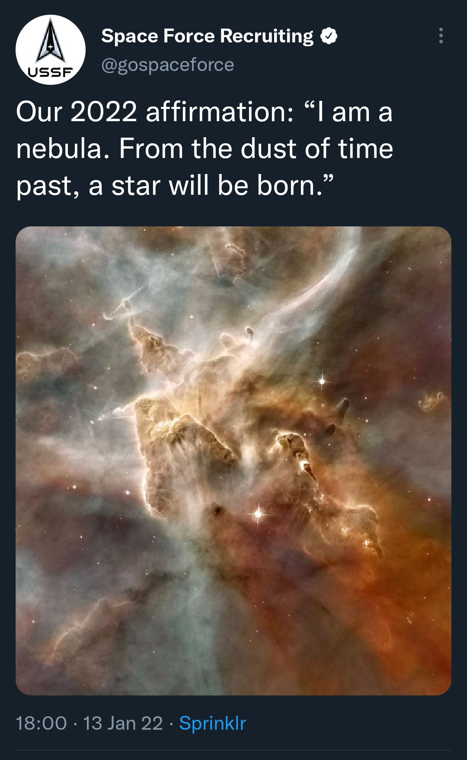
Task: Open the Space Force Recruiting display name
Action: pos(207,36)
